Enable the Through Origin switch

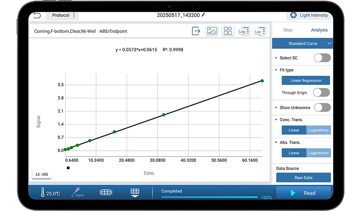pyautogui.click(x=321, y=93)
